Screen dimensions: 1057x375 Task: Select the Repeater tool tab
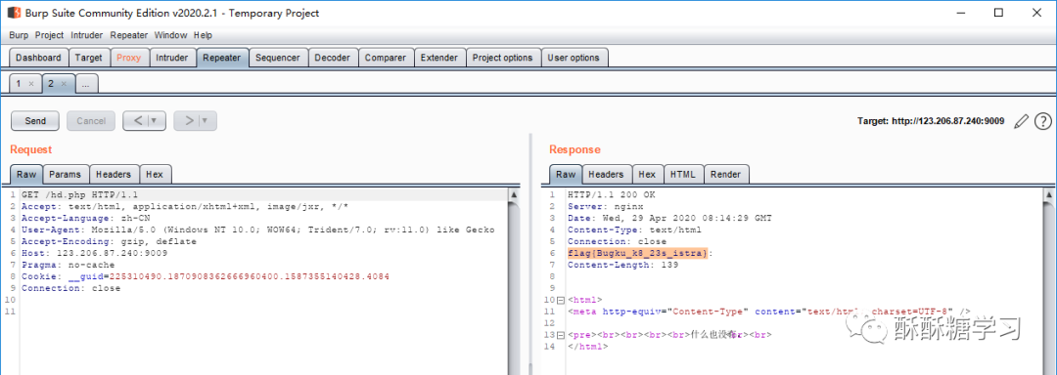[x=222, y=58]
